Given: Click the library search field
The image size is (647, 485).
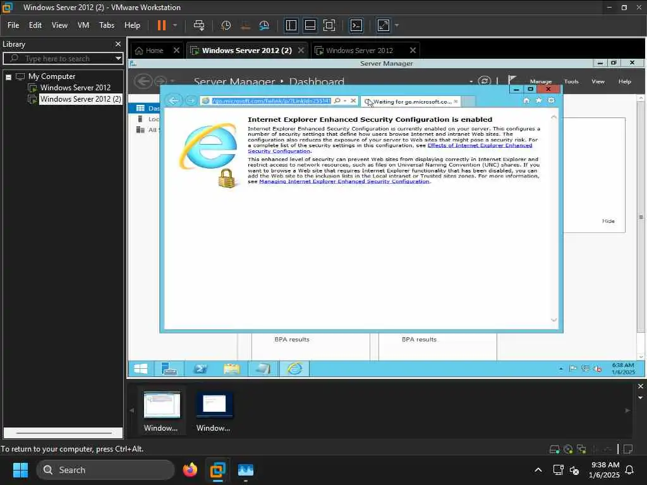Looking at the screenshot, I should 63,59.
